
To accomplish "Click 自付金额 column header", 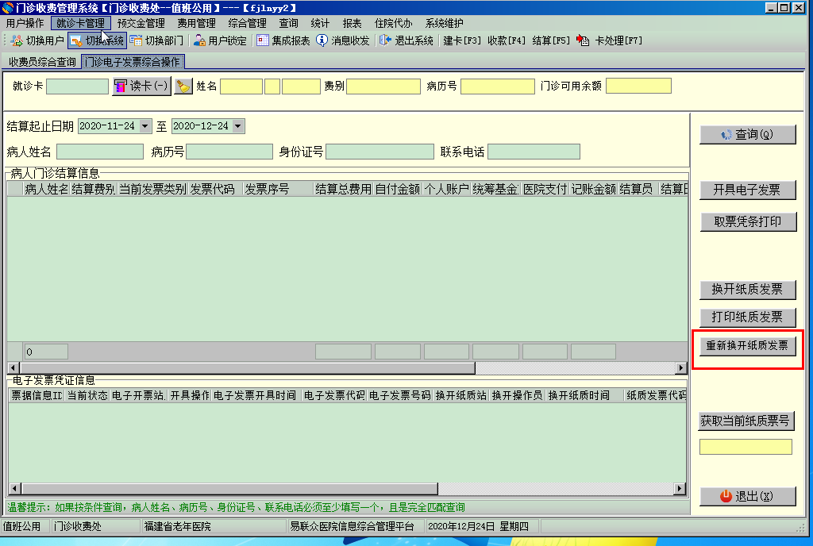I will [398, 189].
